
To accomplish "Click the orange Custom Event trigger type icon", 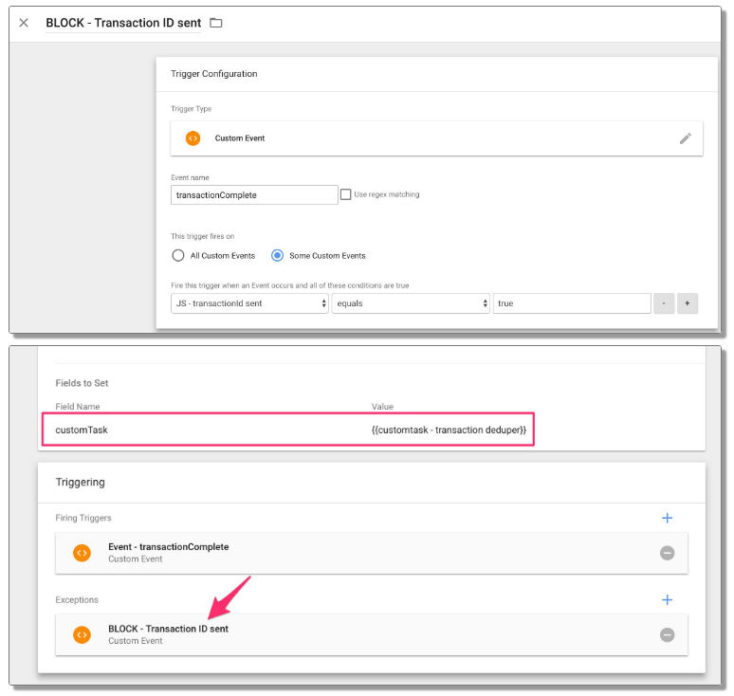I will (193, 138).
